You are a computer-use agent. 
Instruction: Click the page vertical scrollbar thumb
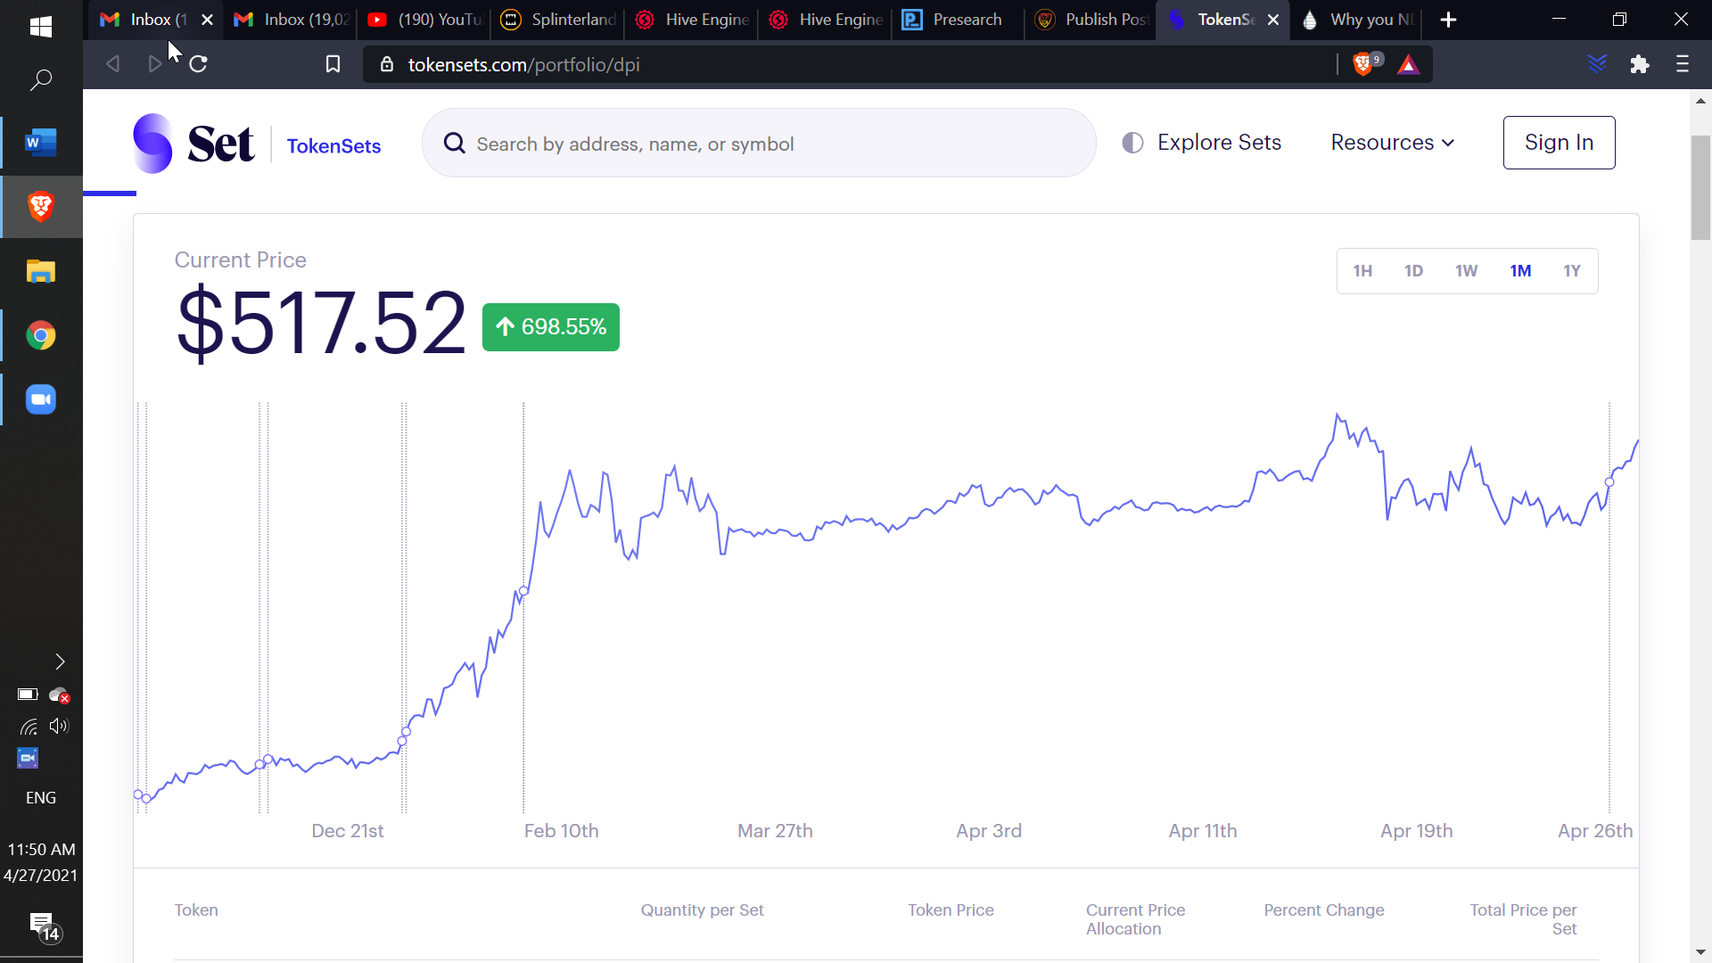(x=1700, y=187)
